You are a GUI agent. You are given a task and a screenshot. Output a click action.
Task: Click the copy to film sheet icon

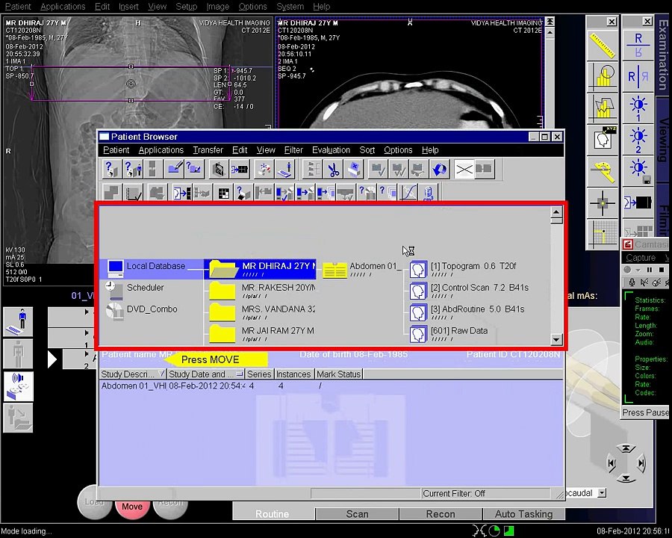[638, 202]
